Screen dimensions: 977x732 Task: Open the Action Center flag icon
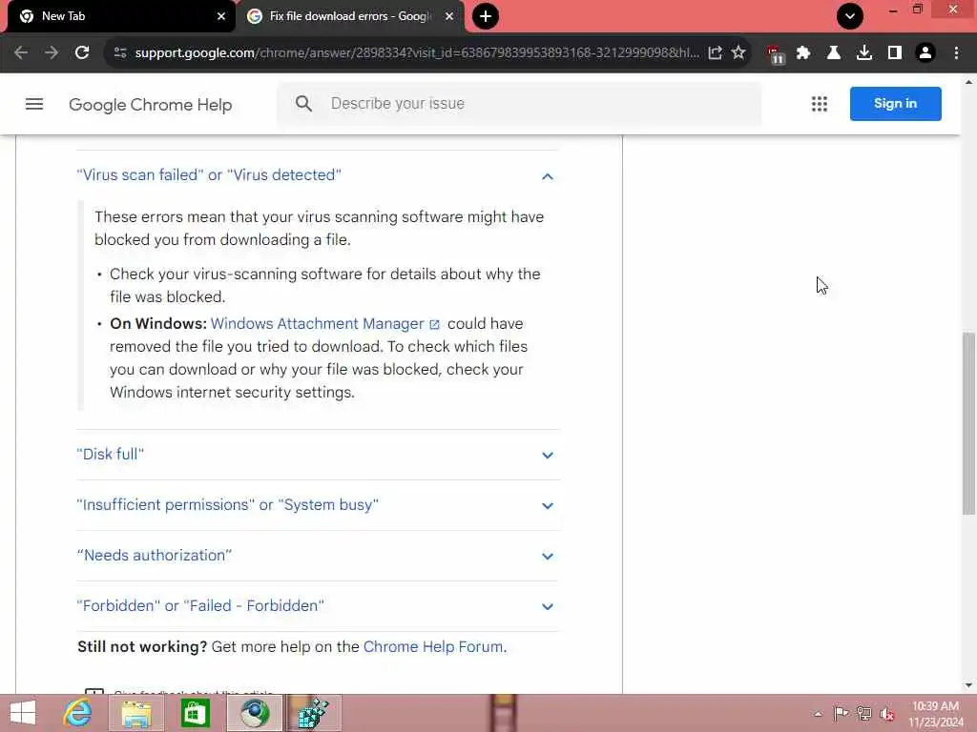(x=841, y=713)
